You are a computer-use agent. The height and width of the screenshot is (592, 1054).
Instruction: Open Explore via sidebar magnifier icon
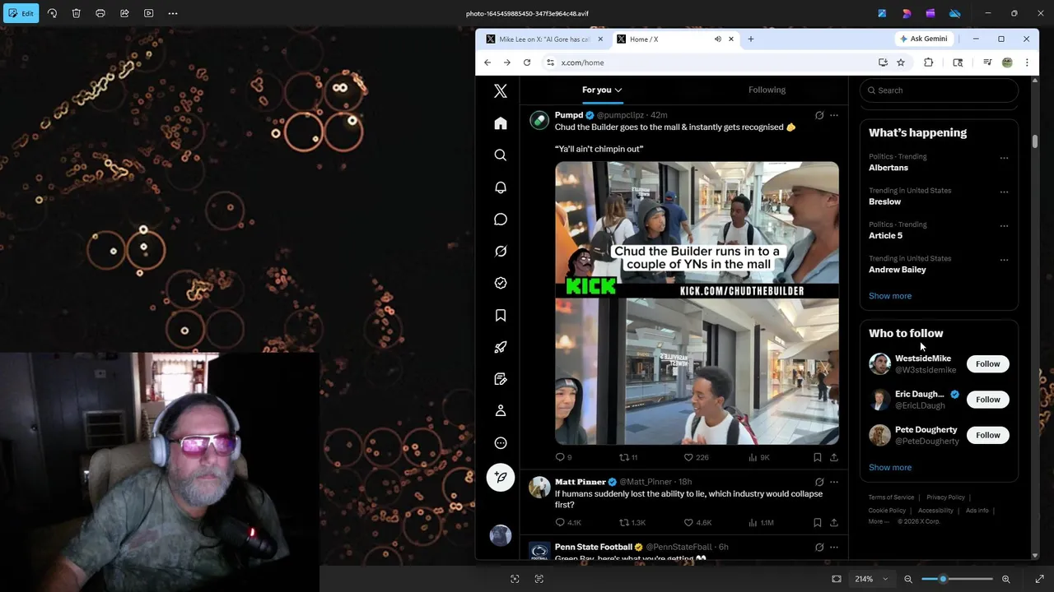[501, 155]
